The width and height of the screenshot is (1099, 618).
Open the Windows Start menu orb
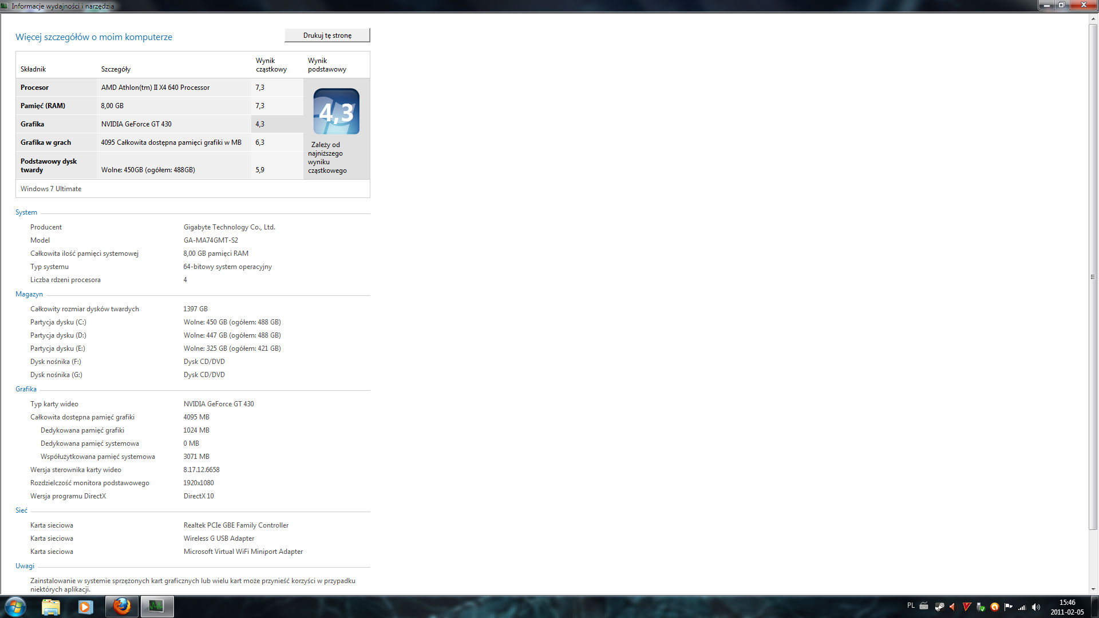15,607
